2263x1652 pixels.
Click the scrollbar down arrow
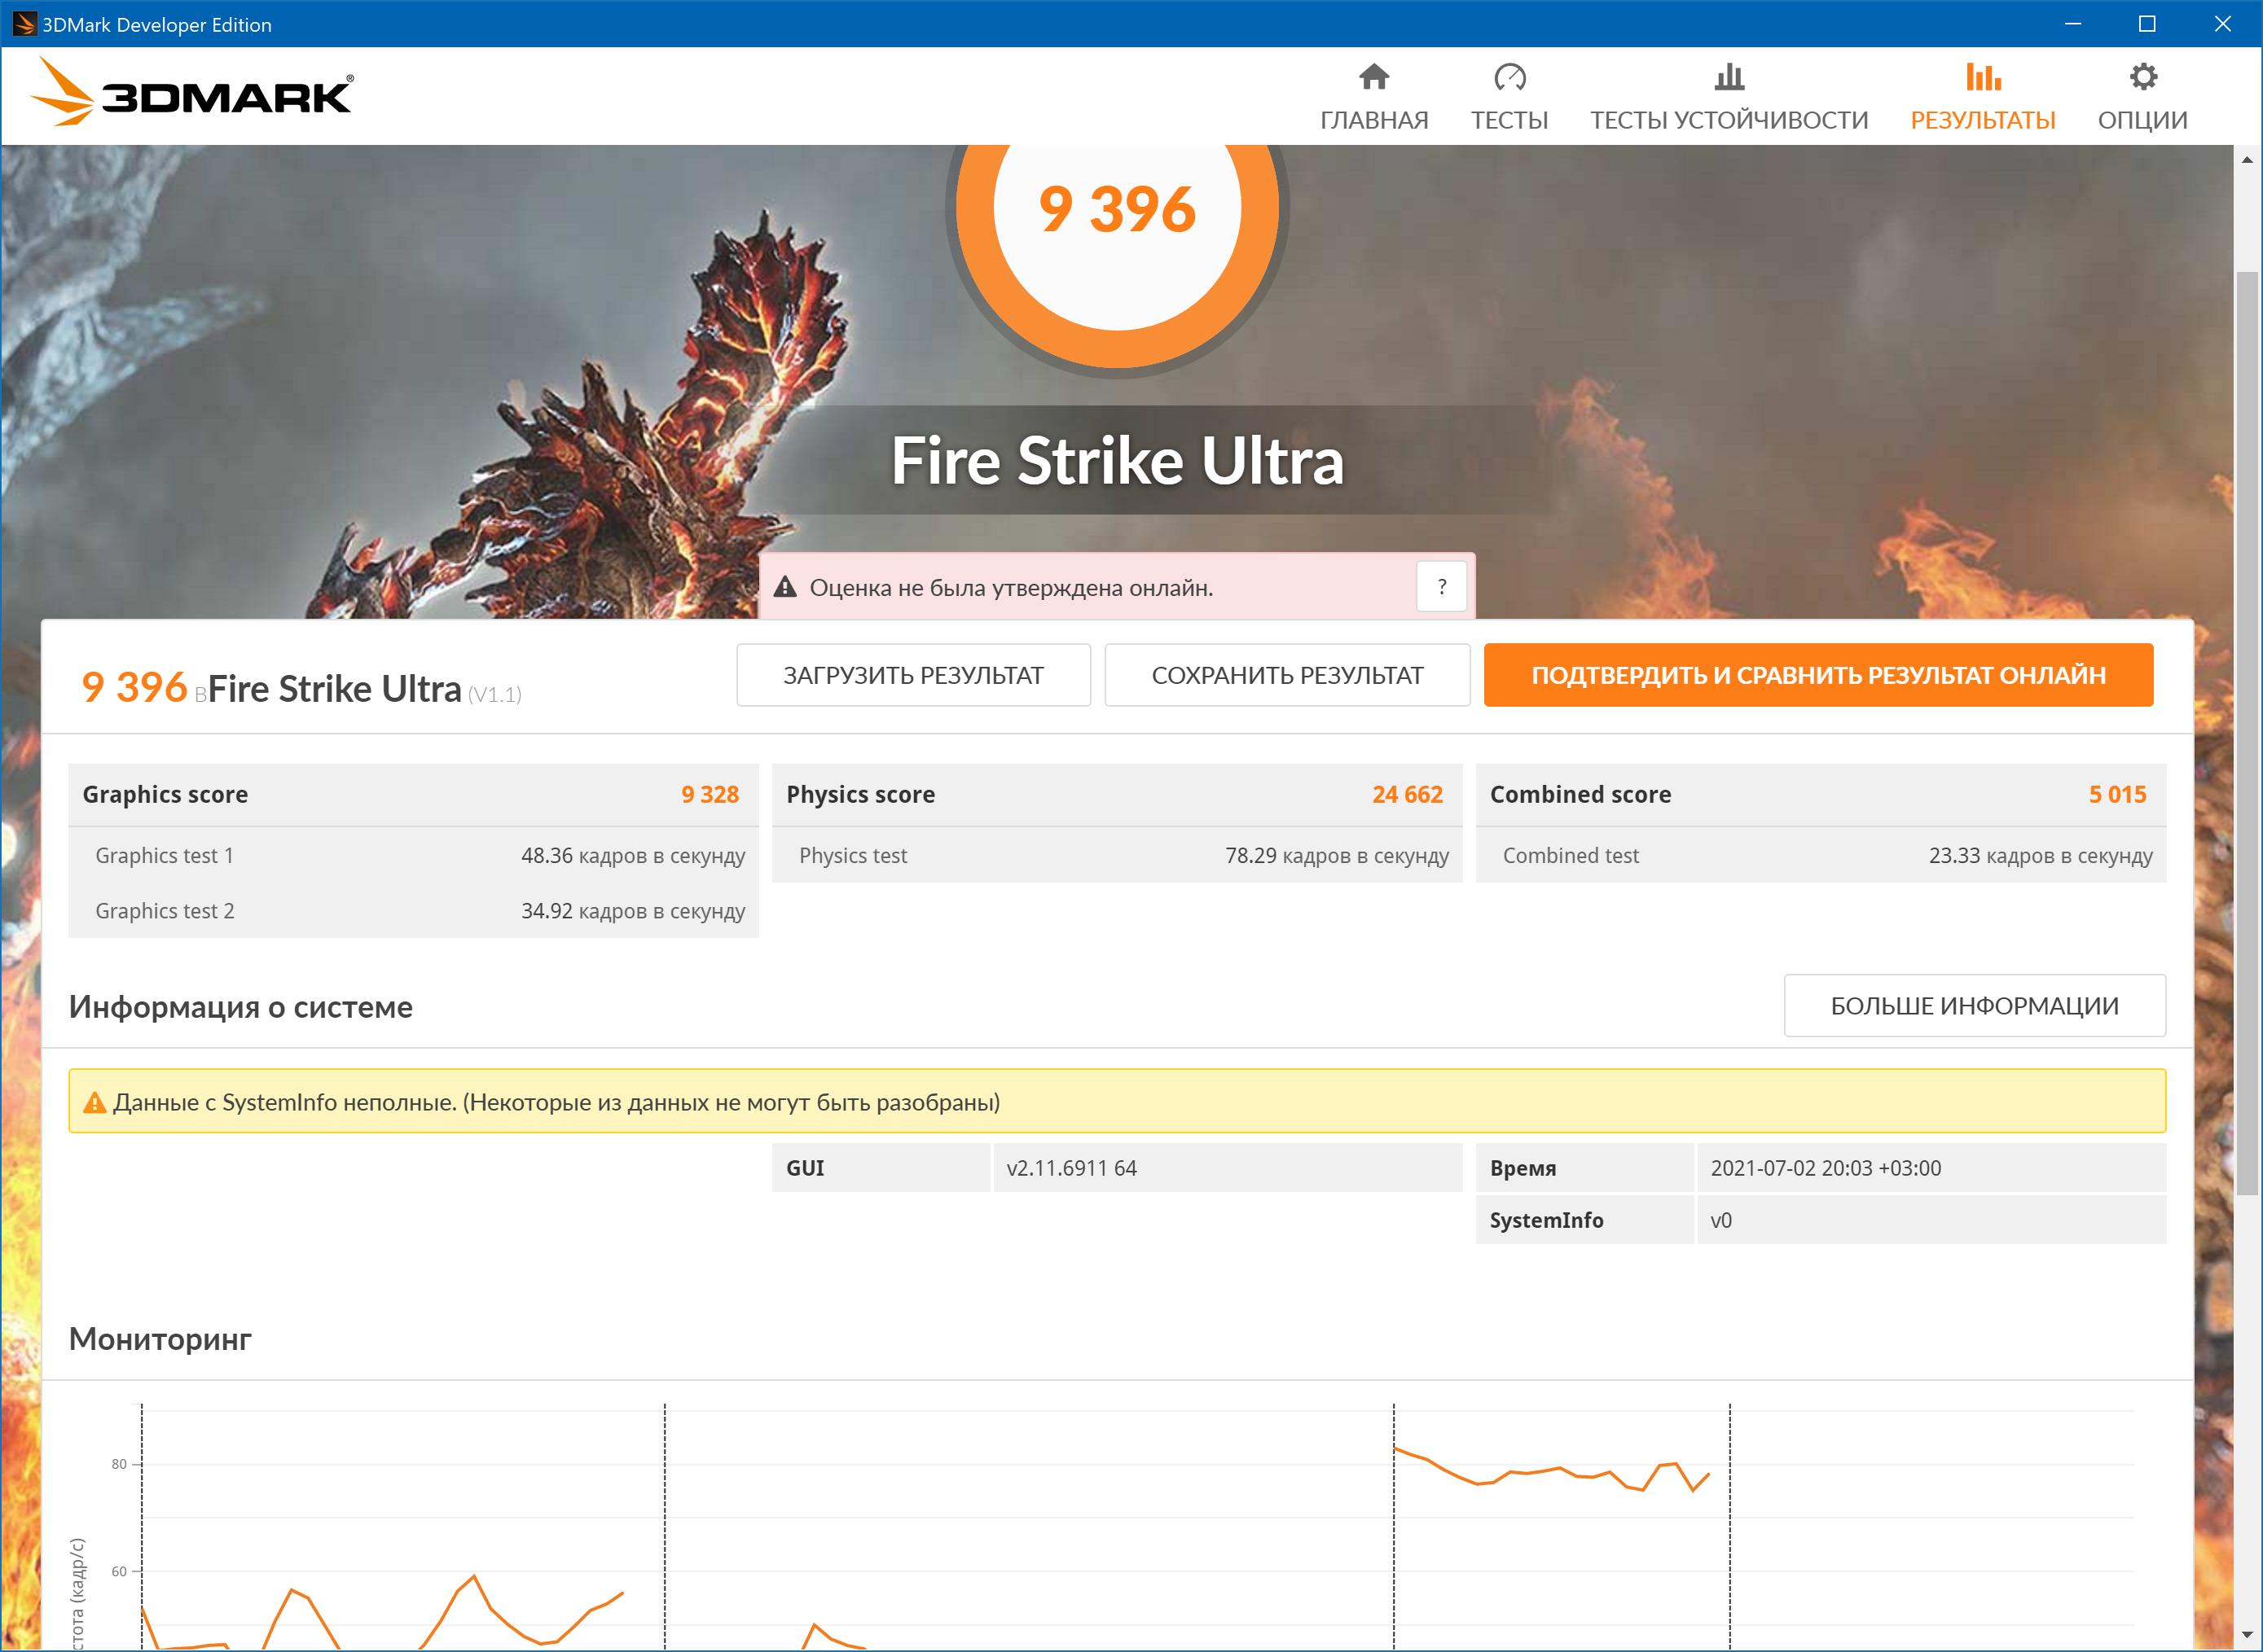2247,1635
